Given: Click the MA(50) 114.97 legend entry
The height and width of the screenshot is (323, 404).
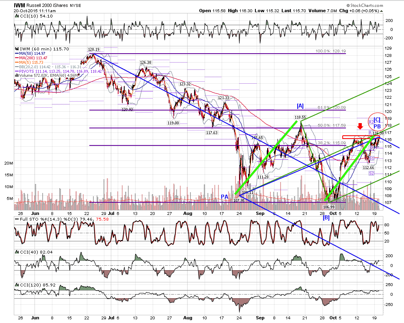Looking at the screenshot, I should 31,54.
